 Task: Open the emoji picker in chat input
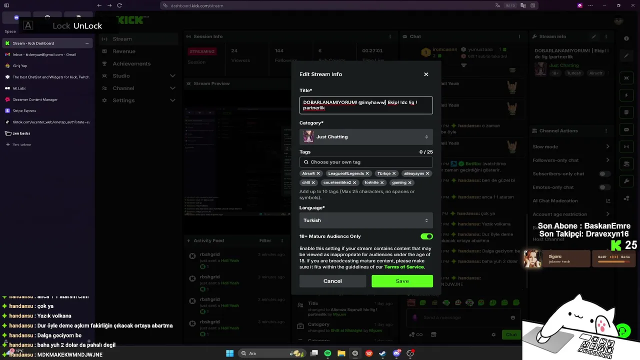point(513,317)
